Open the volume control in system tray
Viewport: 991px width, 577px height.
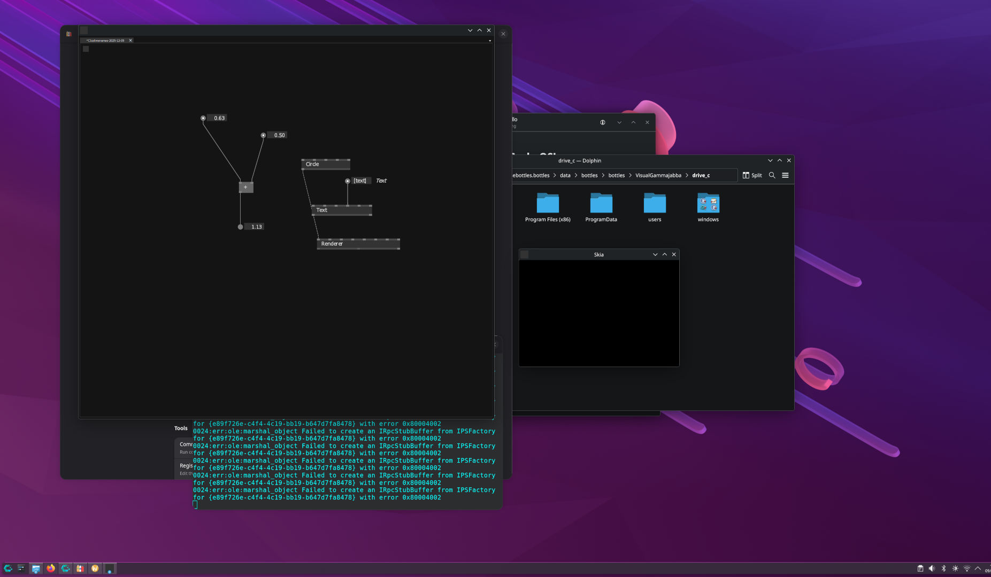tap(932, 568)
